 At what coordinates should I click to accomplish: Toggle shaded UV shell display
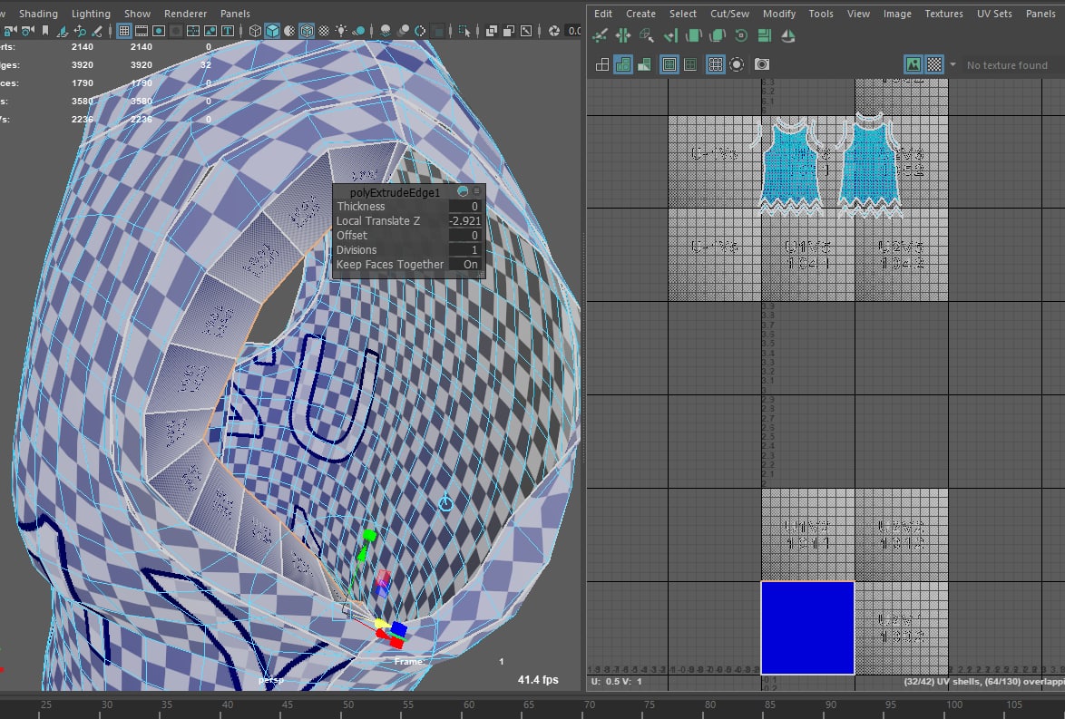click(x=623, y=64)
